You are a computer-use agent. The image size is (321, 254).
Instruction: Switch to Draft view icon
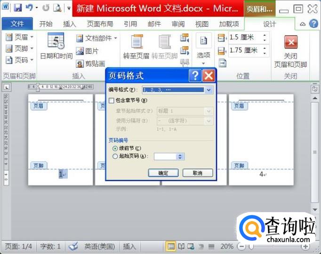click(211, 246)
